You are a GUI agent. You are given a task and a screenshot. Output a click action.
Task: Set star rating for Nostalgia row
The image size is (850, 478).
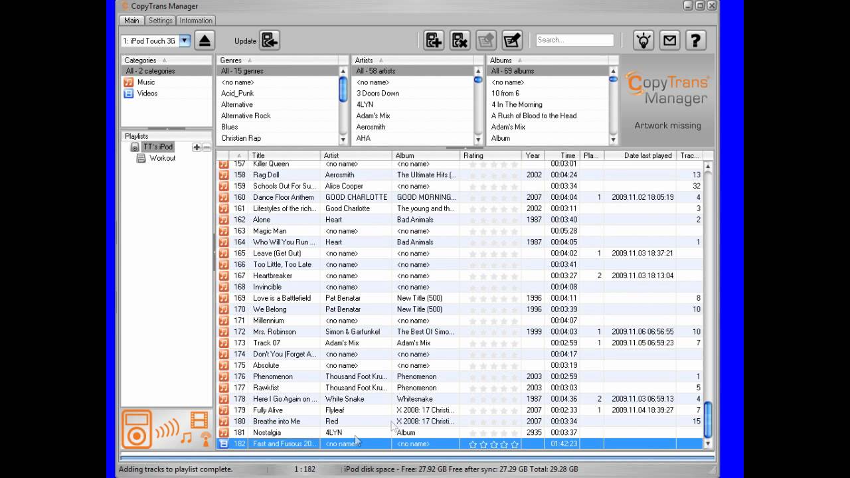[x=493, y=432]
